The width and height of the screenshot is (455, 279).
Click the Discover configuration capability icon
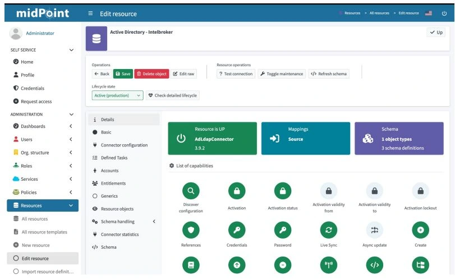click(191, 191)
